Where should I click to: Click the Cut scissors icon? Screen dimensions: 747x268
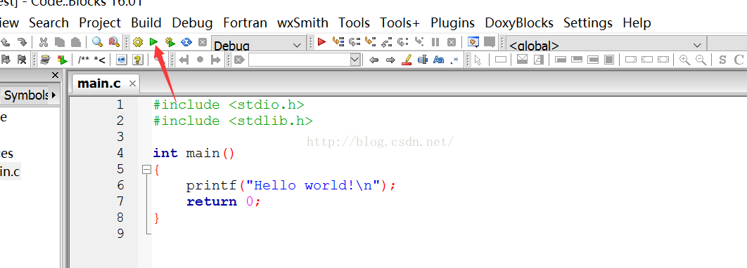[x=44, y=42]
